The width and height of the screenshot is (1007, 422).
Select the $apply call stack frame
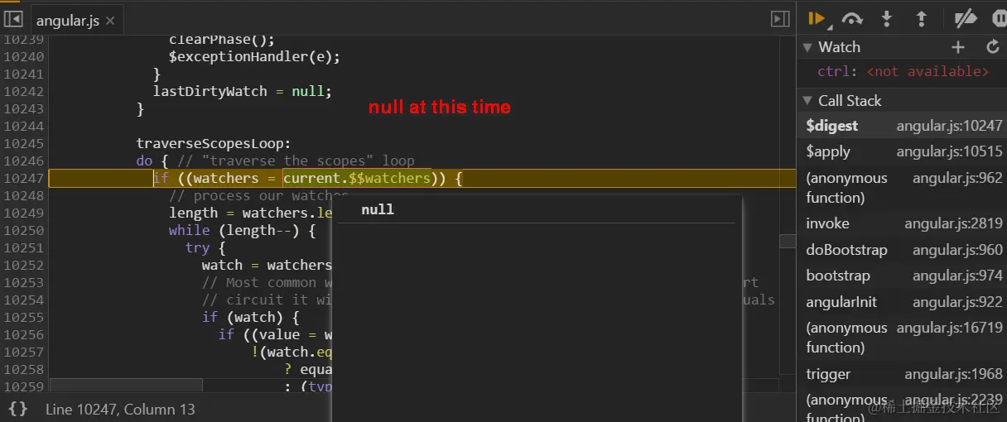coord(903,152)
